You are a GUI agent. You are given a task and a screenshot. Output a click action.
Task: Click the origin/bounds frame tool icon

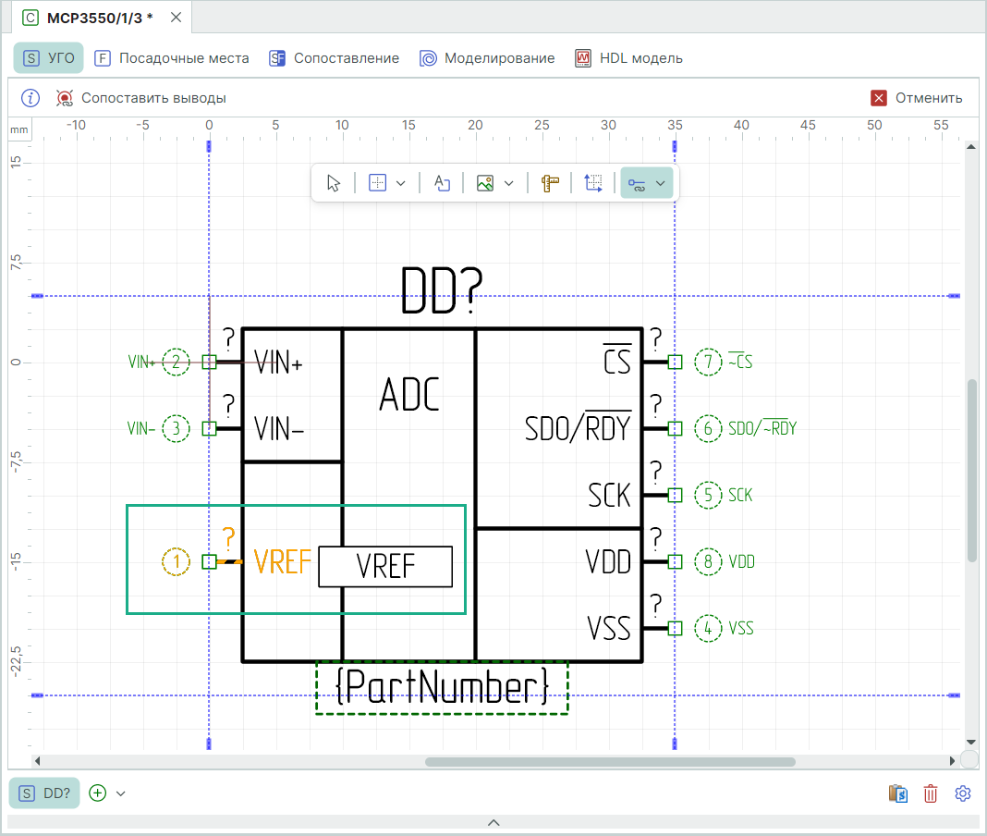(593, 183)
